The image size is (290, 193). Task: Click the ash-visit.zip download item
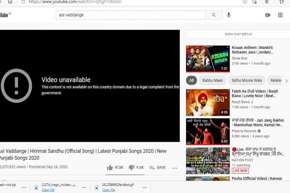[8, 185]
